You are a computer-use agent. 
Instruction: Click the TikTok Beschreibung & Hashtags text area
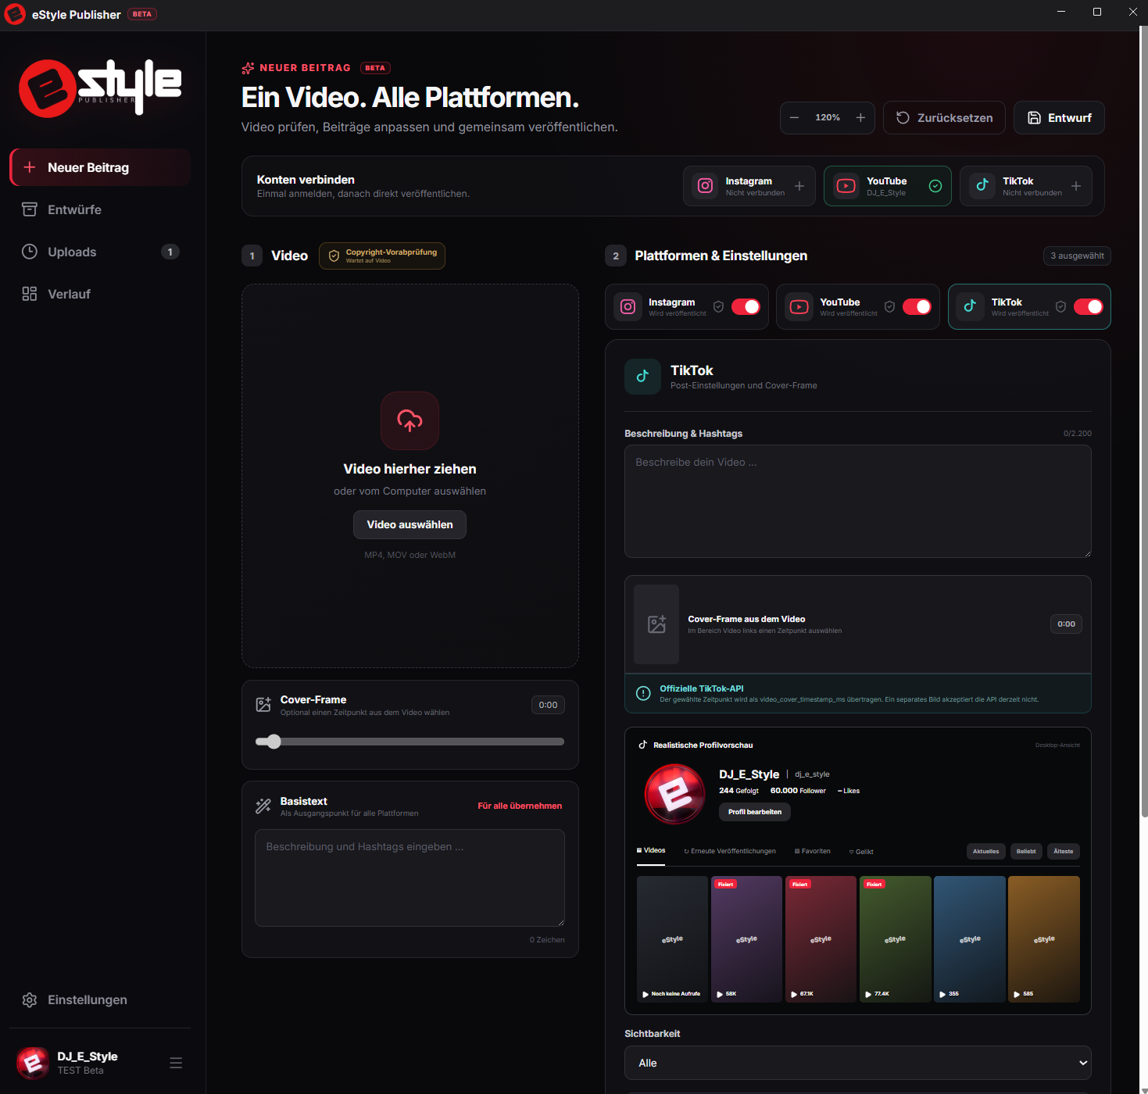click(858, 501)
